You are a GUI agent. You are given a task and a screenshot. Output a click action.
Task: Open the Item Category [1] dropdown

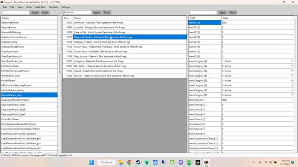(292, 61)
